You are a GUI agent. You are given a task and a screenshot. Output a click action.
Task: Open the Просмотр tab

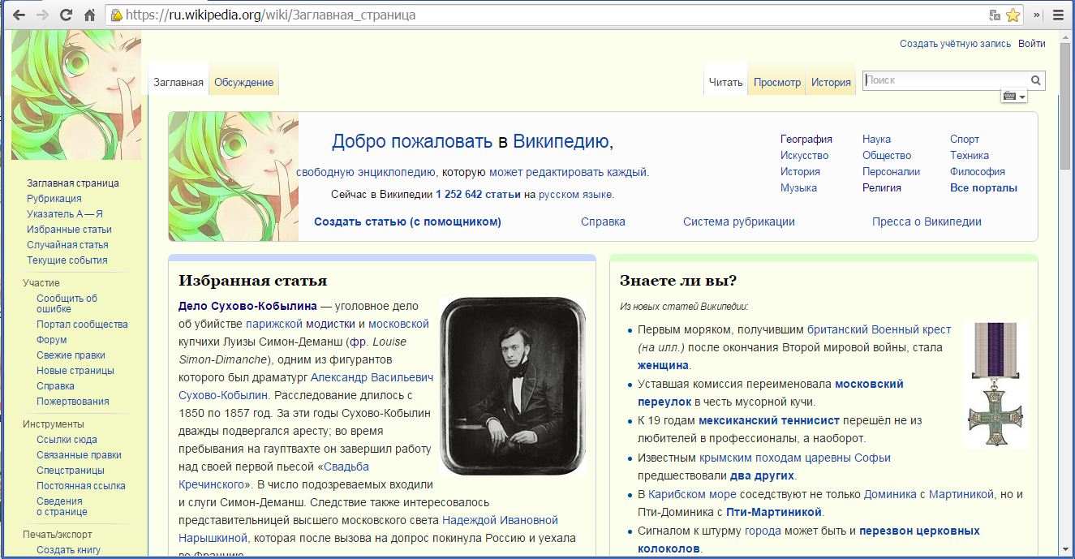pos(777,82)
